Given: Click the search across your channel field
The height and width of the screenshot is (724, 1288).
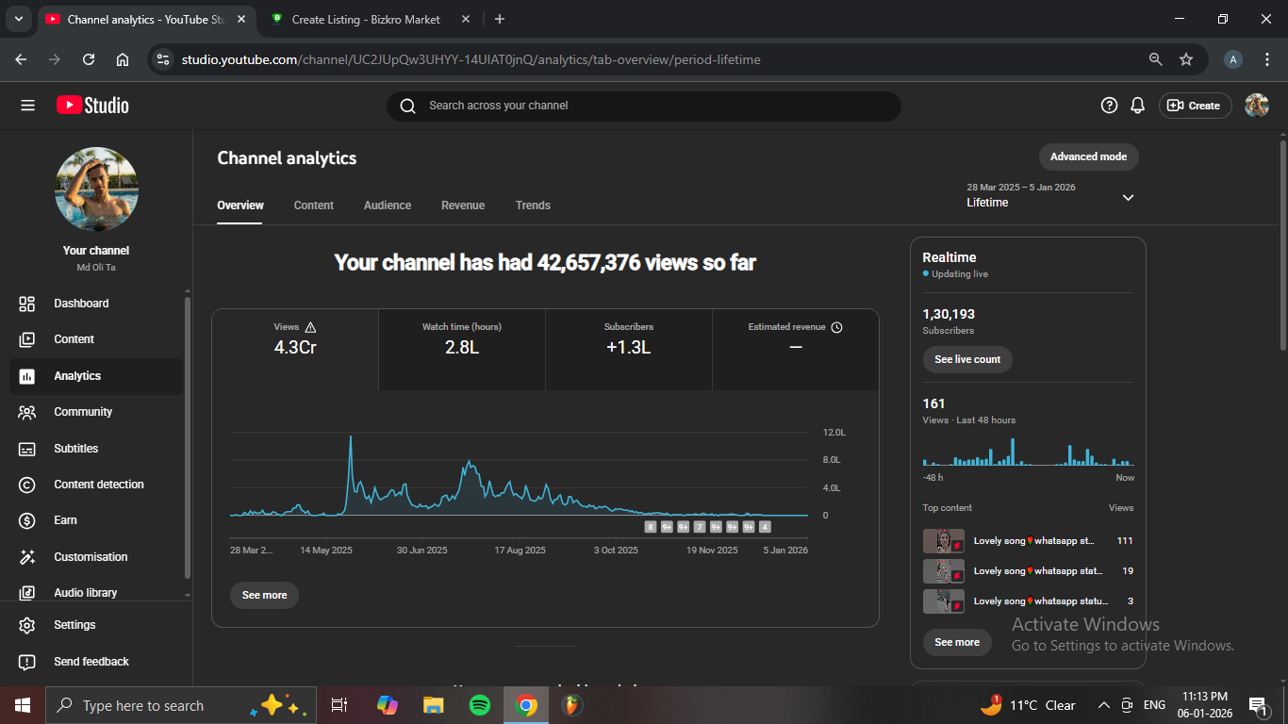Looking at the screenshot, I should point(643,106).
